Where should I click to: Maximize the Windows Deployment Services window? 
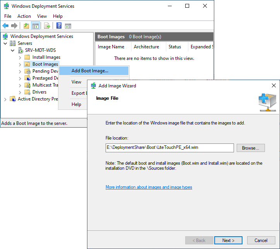click(187, 6)
